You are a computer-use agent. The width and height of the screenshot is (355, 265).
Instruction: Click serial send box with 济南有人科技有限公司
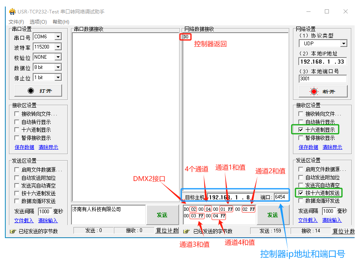click(x=109, y=214)
